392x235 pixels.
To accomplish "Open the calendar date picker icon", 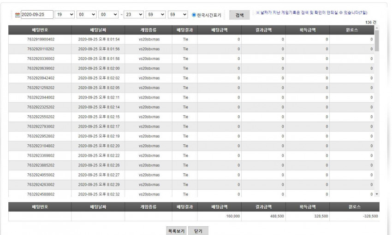I will (17, 15).
